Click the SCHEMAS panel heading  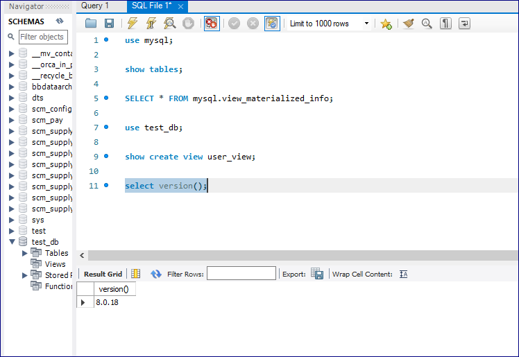point(26,21)
